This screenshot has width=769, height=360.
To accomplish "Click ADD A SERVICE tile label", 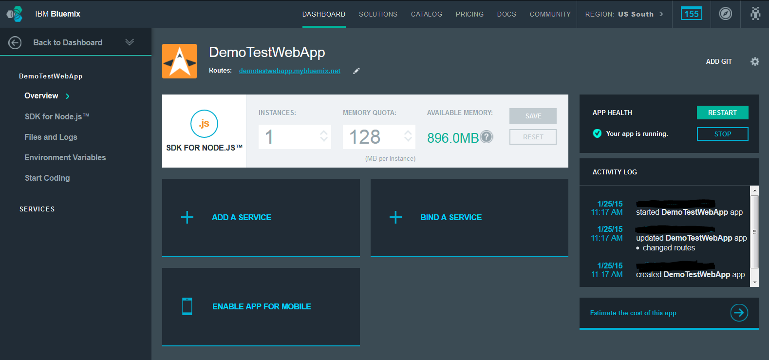I will 242,217.
